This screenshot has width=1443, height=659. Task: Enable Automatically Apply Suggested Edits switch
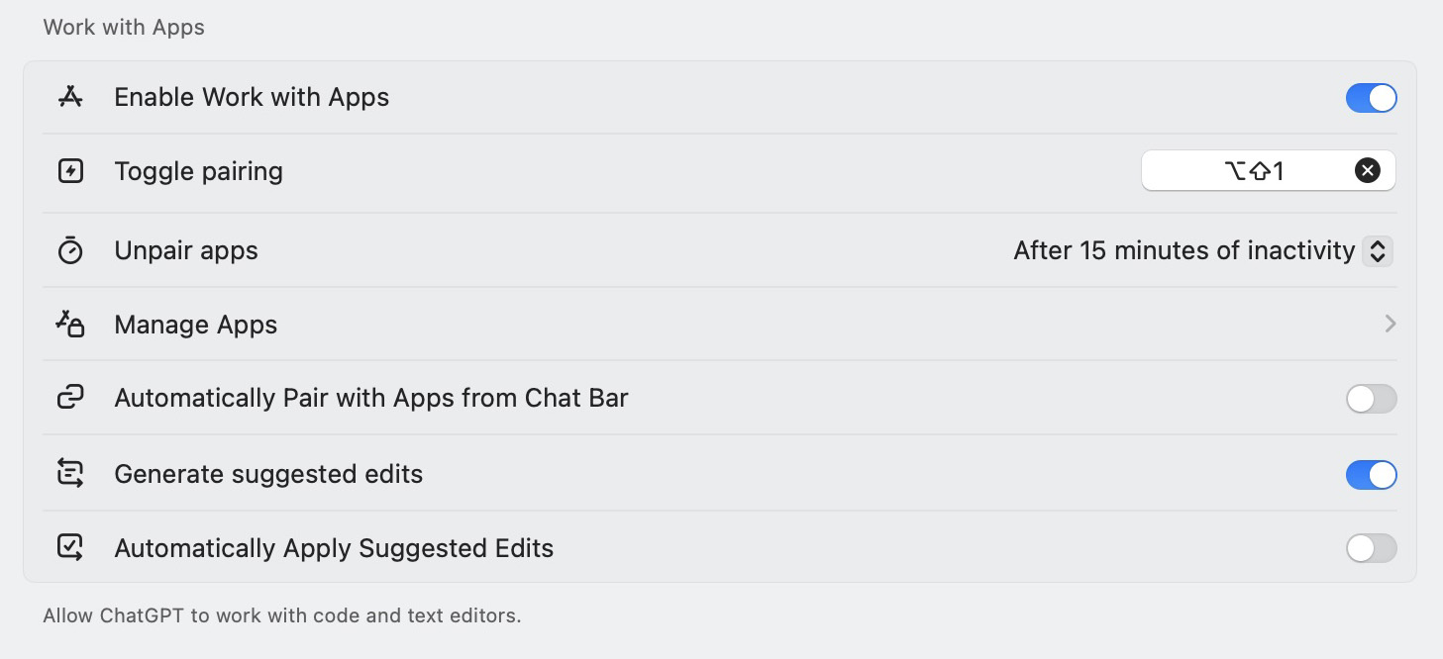[1371, 548]
